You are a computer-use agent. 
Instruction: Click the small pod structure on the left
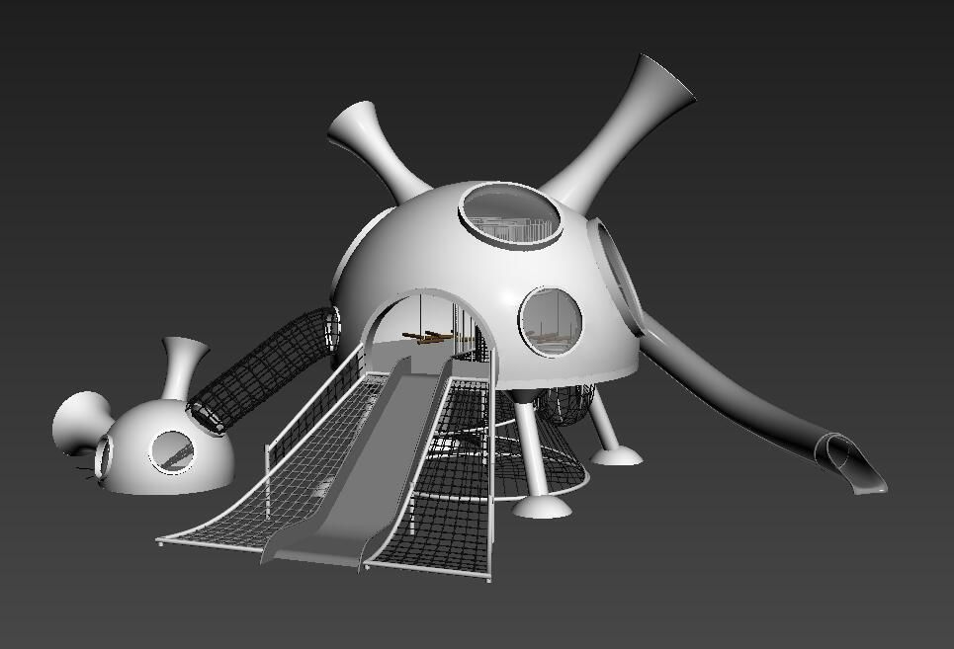tap(148, 445)
